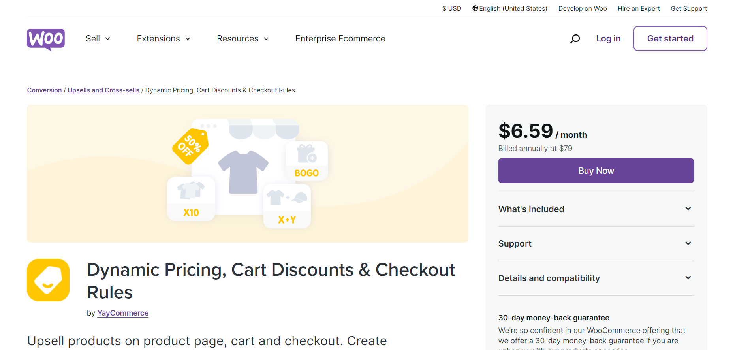733x350 pixels.
Task: Click the yellow YayCommerce product icon
Action: coord(48,280)
